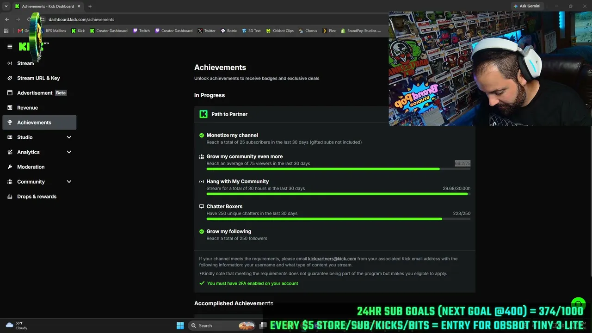Click the Studio camera icon
Viewport: 592px width, 333px height.
point(10,137)
